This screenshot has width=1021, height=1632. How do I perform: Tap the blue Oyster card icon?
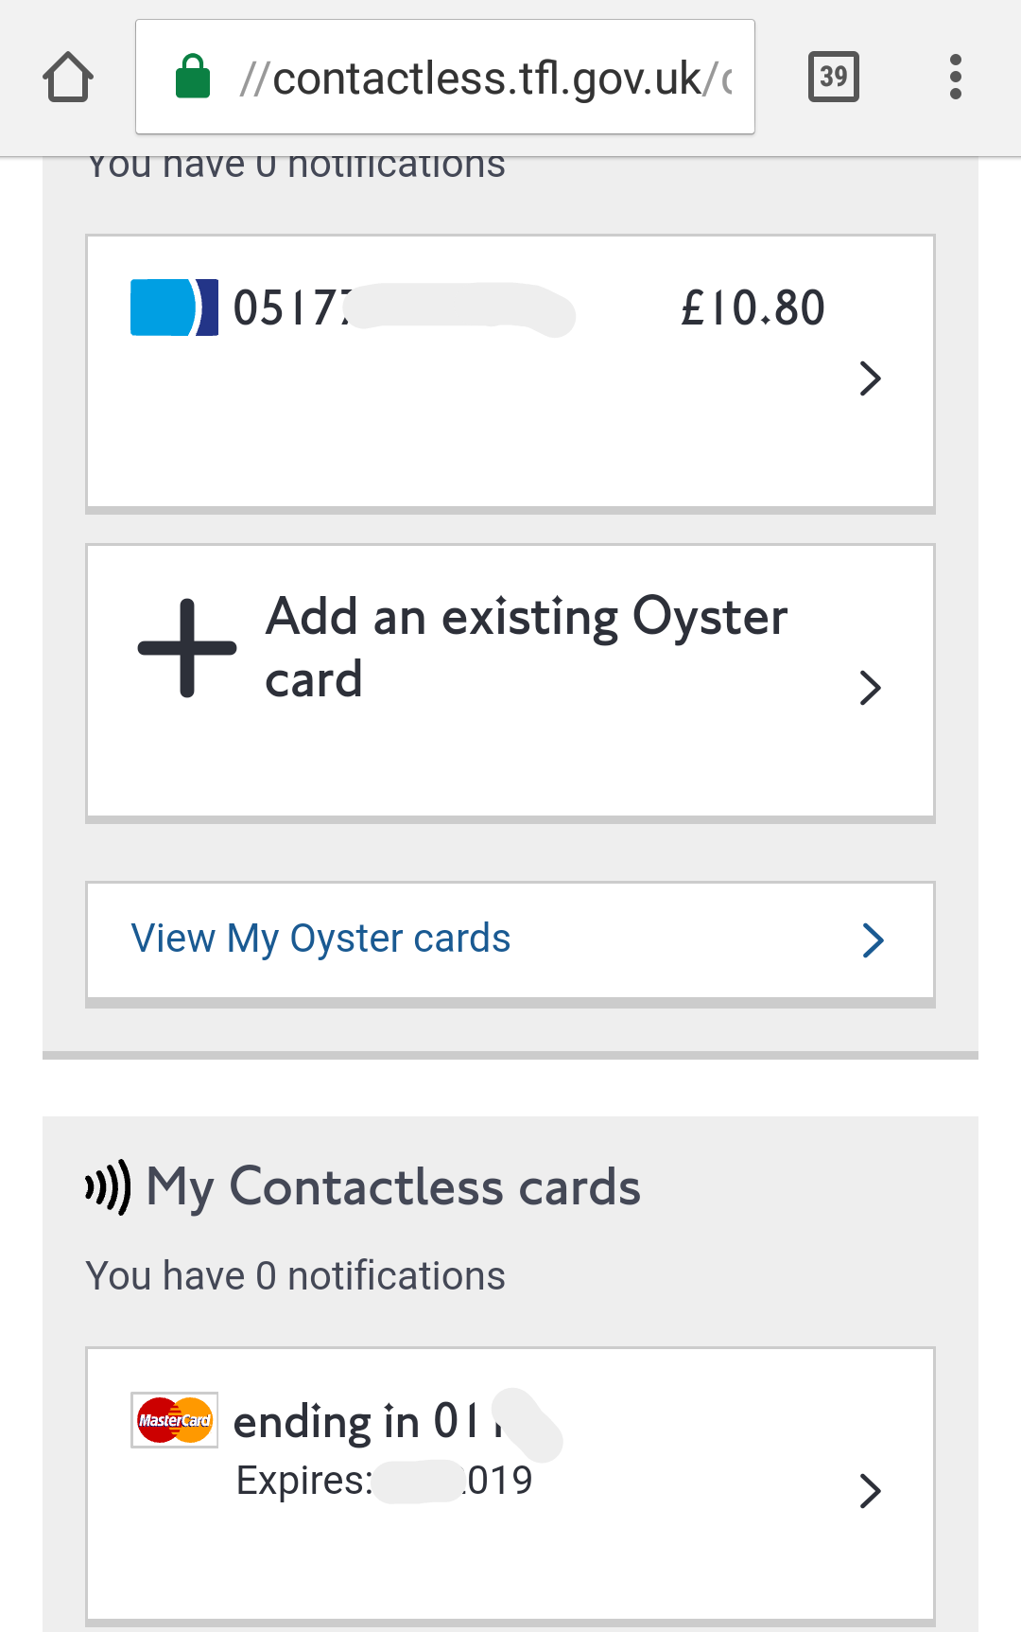174,307
